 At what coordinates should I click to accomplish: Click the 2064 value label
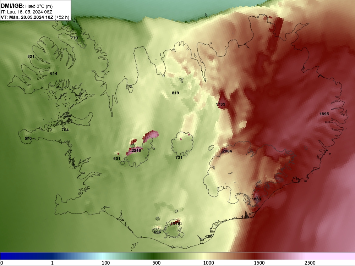coord(227,151)
